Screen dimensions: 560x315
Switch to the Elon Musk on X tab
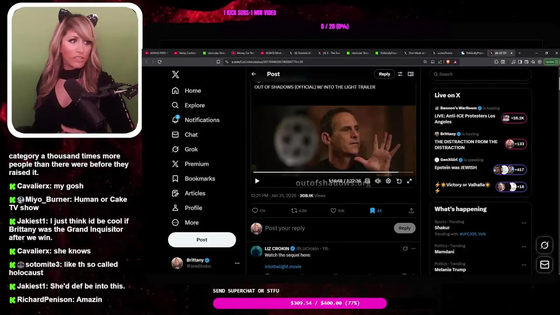[x=415, y=53]
